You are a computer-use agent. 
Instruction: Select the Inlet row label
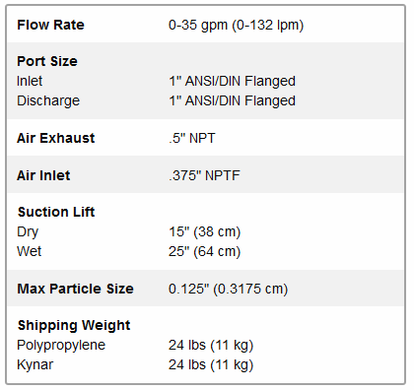point(30,81)
